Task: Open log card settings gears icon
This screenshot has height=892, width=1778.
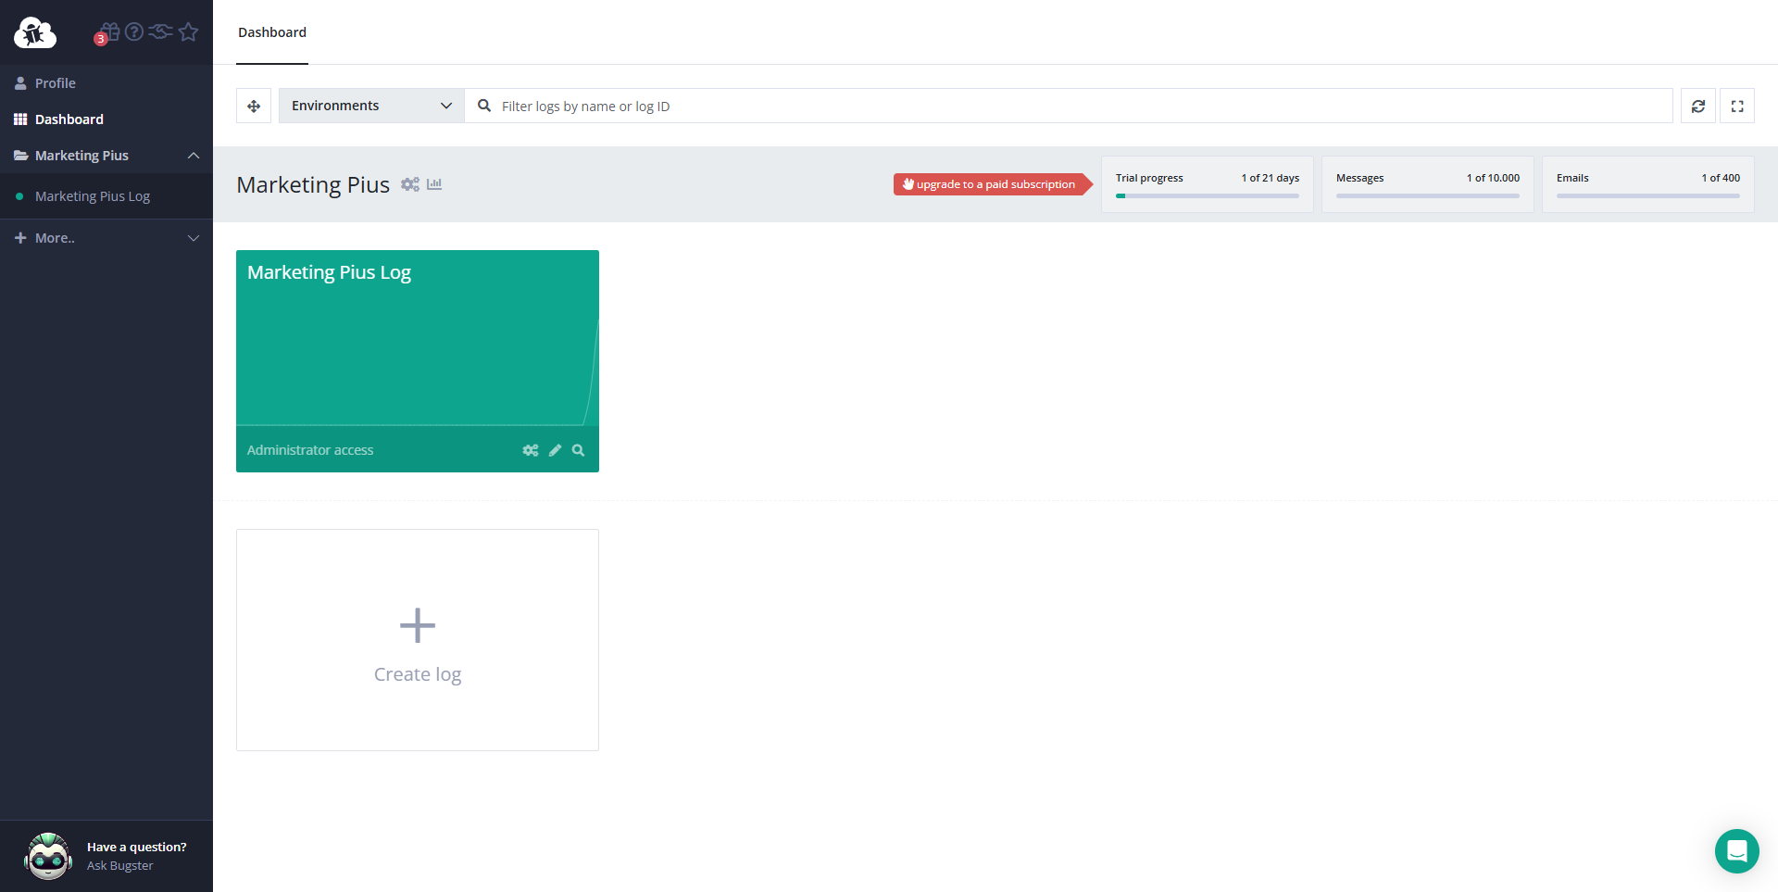Action: (530, 450)
